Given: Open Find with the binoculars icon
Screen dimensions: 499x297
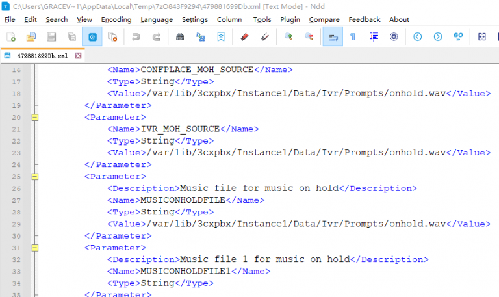Looking at the screenshot, I should point(180,37).
